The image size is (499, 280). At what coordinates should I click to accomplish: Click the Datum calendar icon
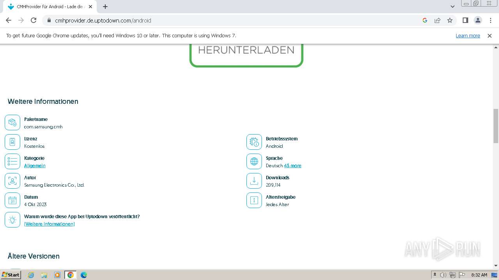[12, 200]
